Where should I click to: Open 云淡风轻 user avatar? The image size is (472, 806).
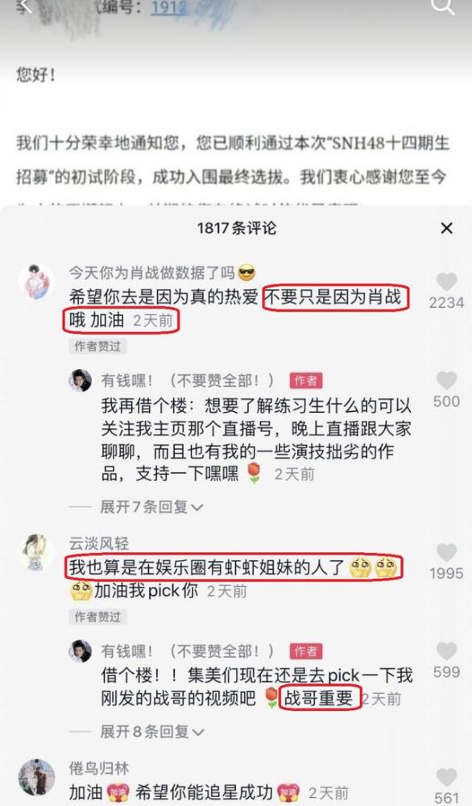(x=36, y=553)
